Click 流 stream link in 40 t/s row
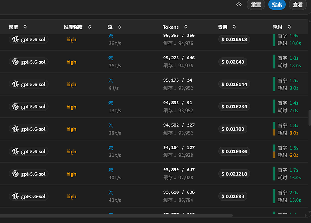The image size is (311, 223). click(x=110, y=170)
